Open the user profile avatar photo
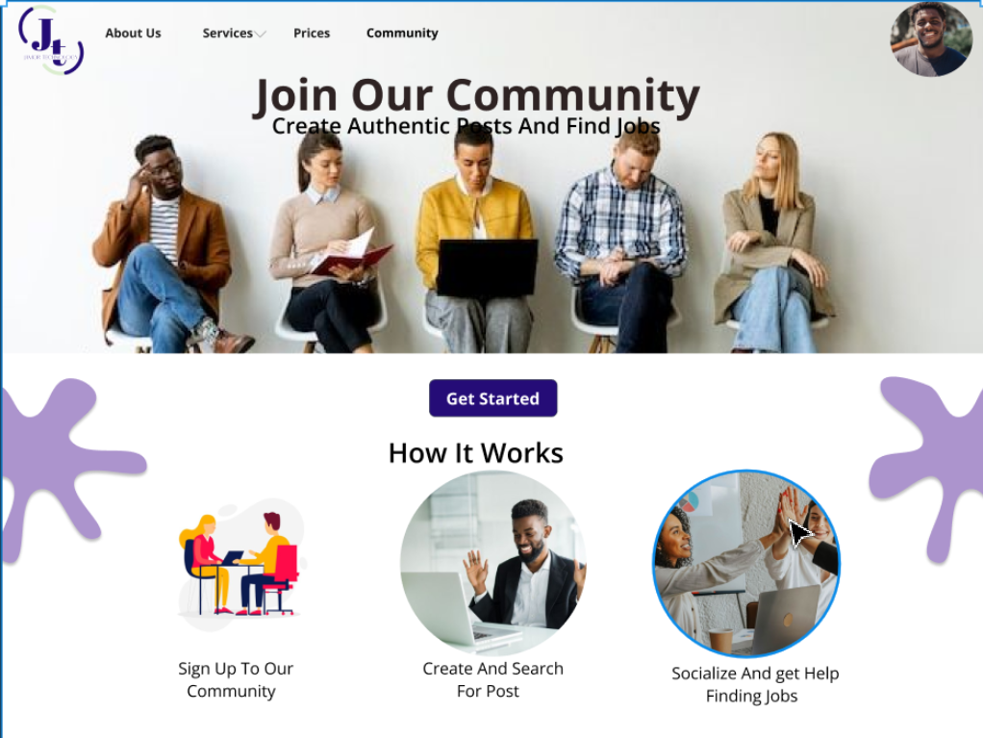The height and width of the screenshot is (738, 983). (x=931, y=38)
